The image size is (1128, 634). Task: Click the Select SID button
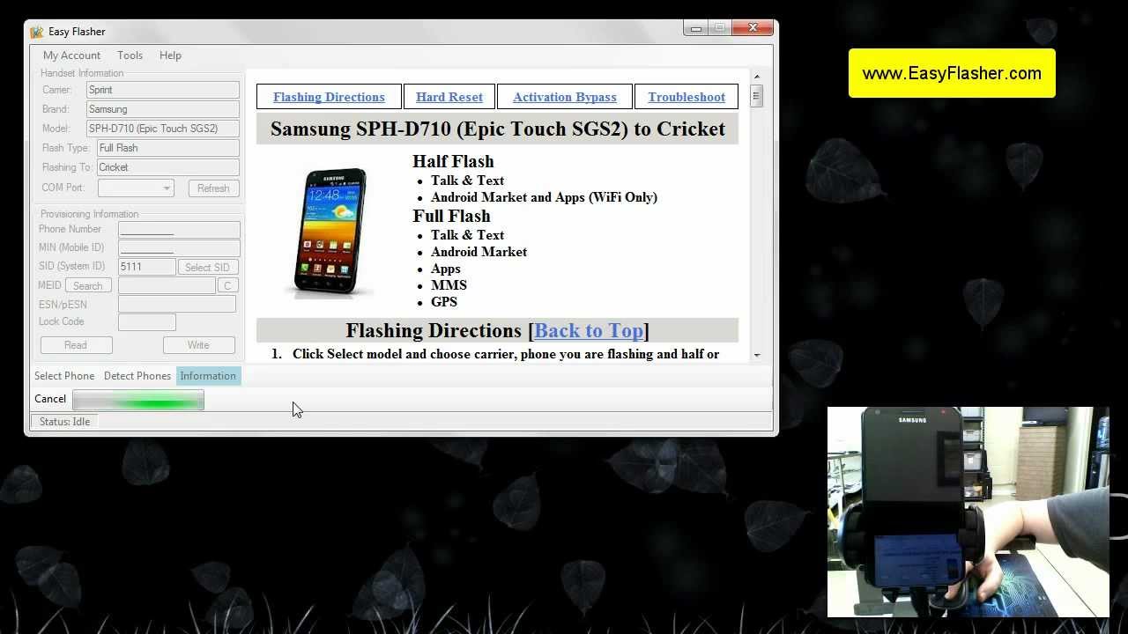[207, 267]
